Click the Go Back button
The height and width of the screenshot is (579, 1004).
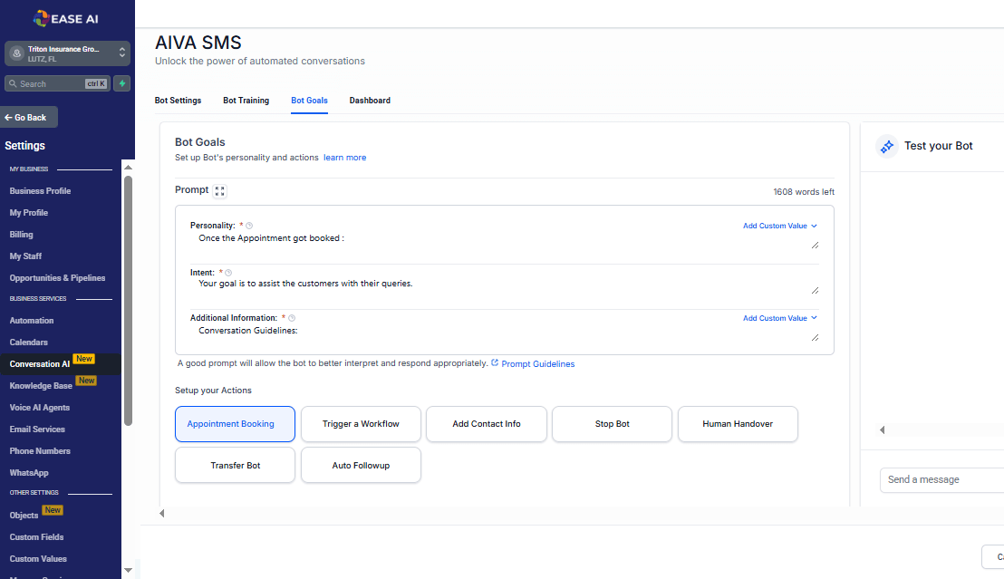click(x=29, y=117)
